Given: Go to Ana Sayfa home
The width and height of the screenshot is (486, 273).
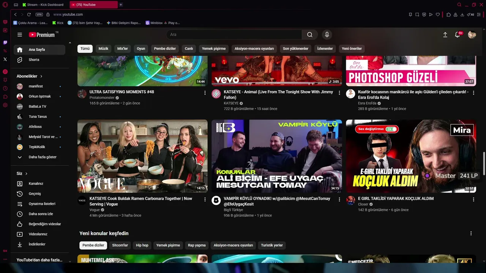Looking at the screenshot, I should point(39,50).
